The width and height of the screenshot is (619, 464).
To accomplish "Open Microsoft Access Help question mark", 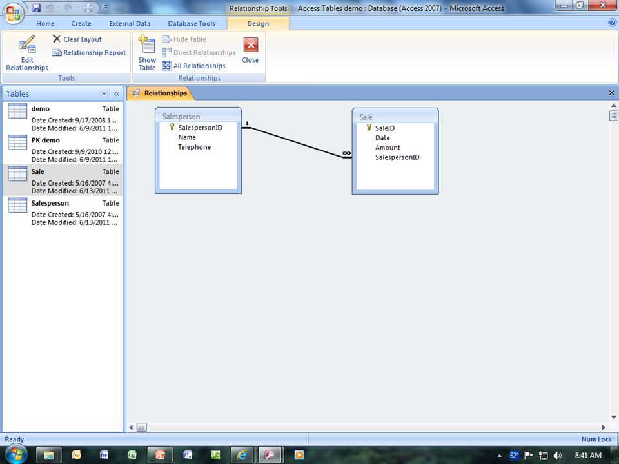I will coord(613,23).
